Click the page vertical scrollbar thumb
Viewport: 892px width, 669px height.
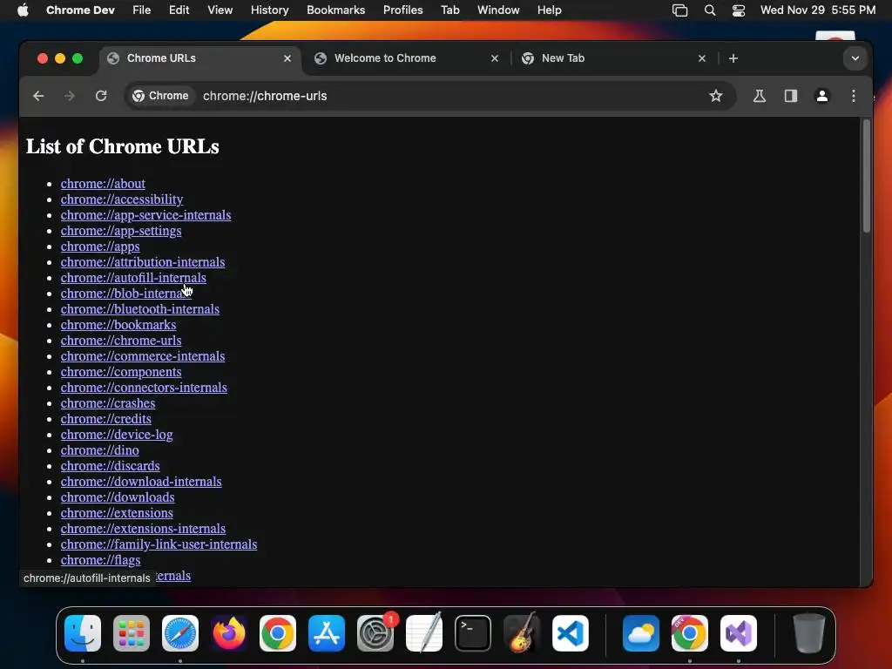pyautogui.click(x=866, y=176)
